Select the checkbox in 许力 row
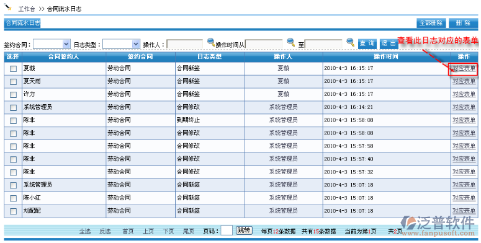 (x=13, y=95)
